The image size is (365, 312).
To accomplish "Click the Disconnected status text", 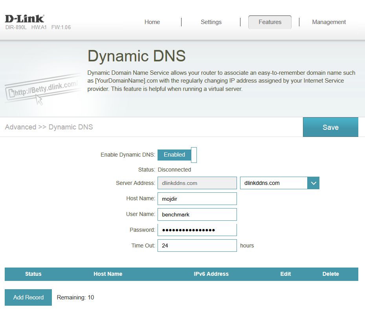I will [x=174, y=170].
